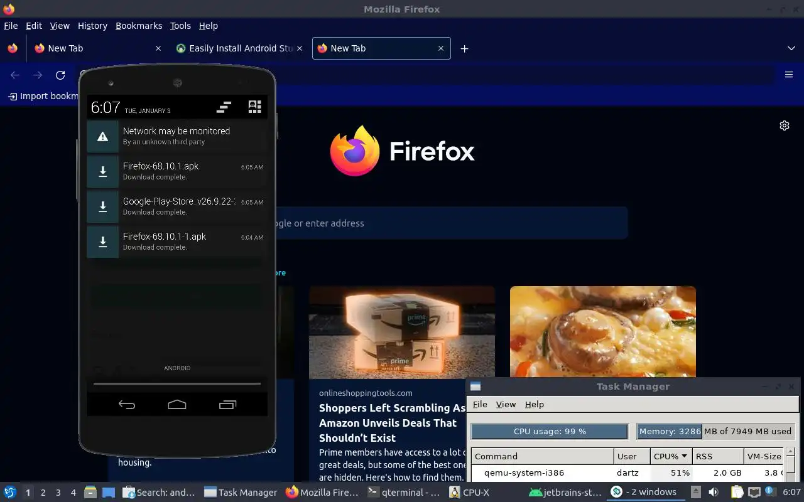
Task: Open the Google-Play-Store apk download notification
Action: [x=177, y=206]
